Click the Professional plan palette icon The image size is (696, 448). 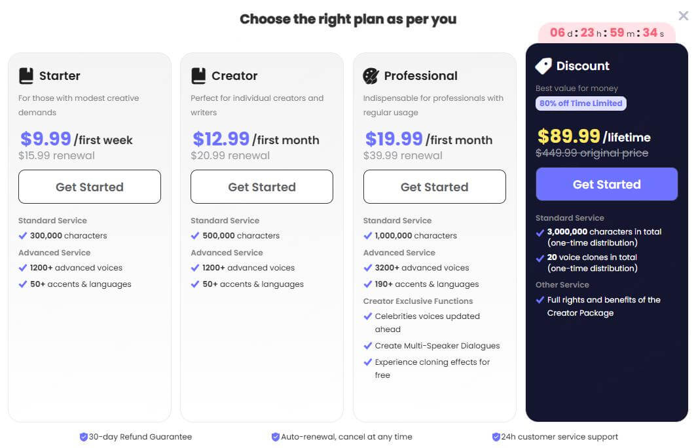[370, 75]
